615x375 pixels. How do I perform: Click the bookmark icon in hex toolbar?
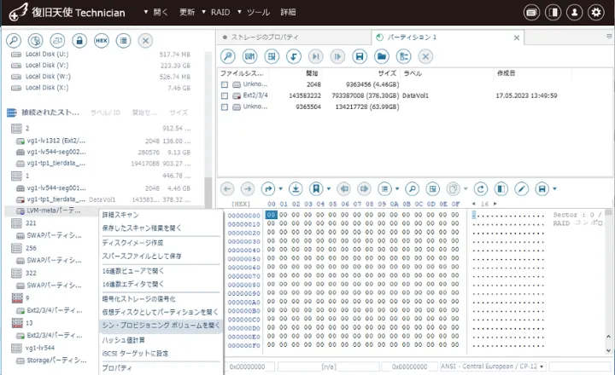point(316,189)
